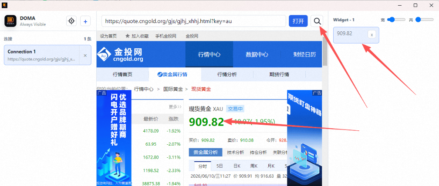This screenshot has height=186, width=439.
Task: Minimize the DOMA window
Action: tap(400, 5)
